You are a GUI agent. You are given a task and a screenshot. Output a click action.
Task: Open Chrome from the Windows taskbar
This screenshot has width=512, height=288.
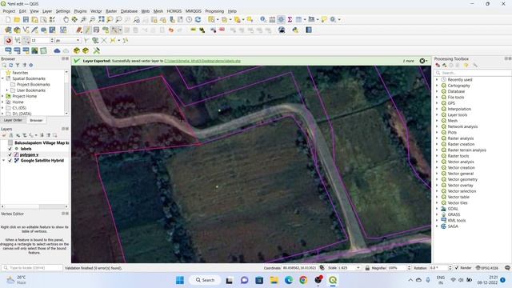303,280
